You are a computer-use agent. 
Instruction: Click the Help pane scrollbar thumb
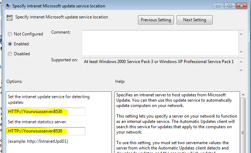(x=243, y=126)
